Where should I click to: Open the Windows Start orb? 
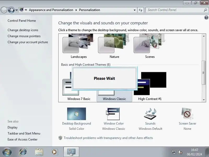coord(7,152)
